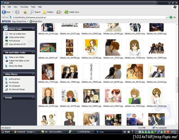Screen dimensions: 179x140
Task: Select thumbnail lolibaka.com_88760.jpg
Action: (x=113, y=72)
